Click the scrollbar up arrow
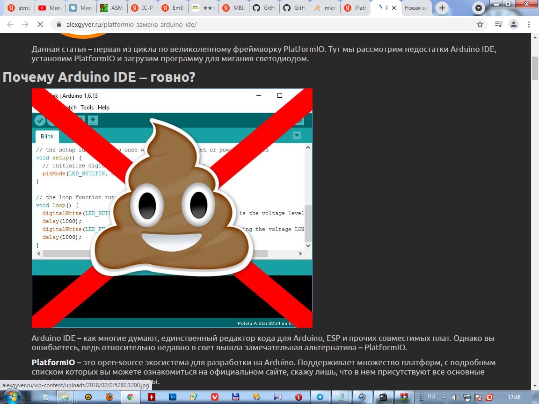Image resolution: width=539 pixels, height=404 pixels. [535, 37]
